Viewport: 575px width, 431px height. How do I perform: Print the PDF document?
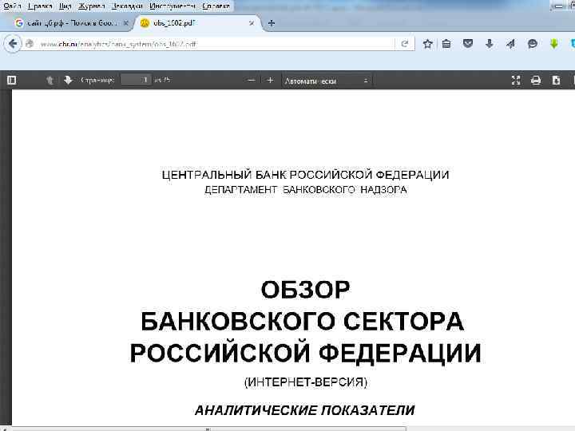536,80
